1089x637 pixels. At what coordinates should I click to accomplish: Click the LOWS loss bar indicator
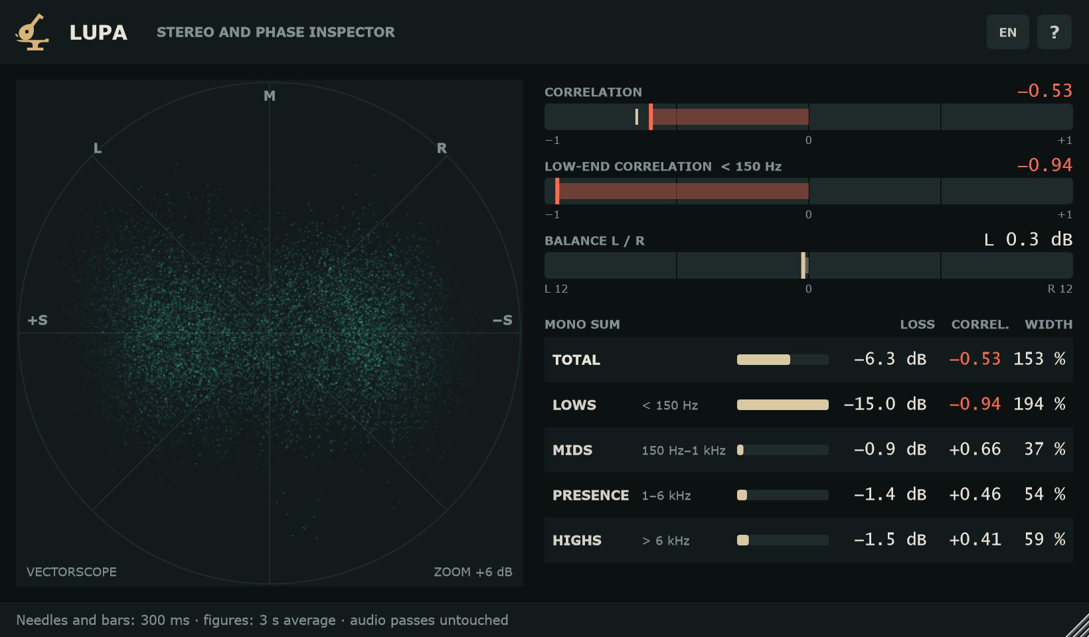click(x=783, y=405)
